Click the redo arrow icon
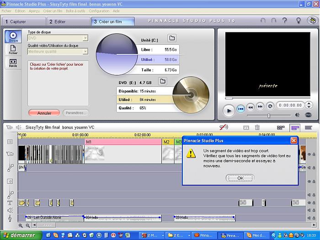Screen dimensions: 320x240 tap(273, 20)
